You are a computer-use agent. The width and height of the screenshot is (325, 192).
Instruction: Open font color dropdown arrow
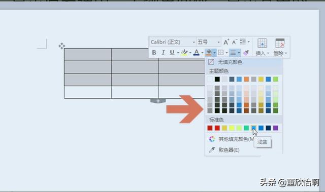click(x=202, y=53)
